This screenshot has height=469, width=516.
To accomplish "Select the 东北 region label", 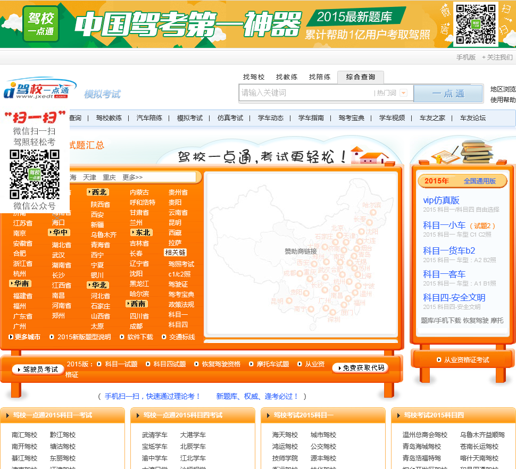I will pyautogui.click(x=142, y=232).
